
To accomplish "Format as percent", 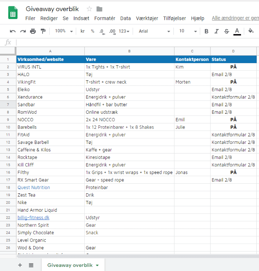I will pyautogui.click(x=92, y=31).
